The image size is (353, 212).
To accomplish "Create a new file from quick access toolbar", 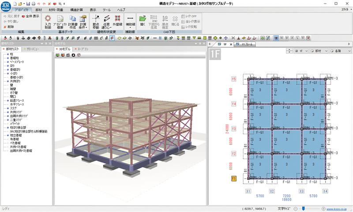I will pos(15,4).
